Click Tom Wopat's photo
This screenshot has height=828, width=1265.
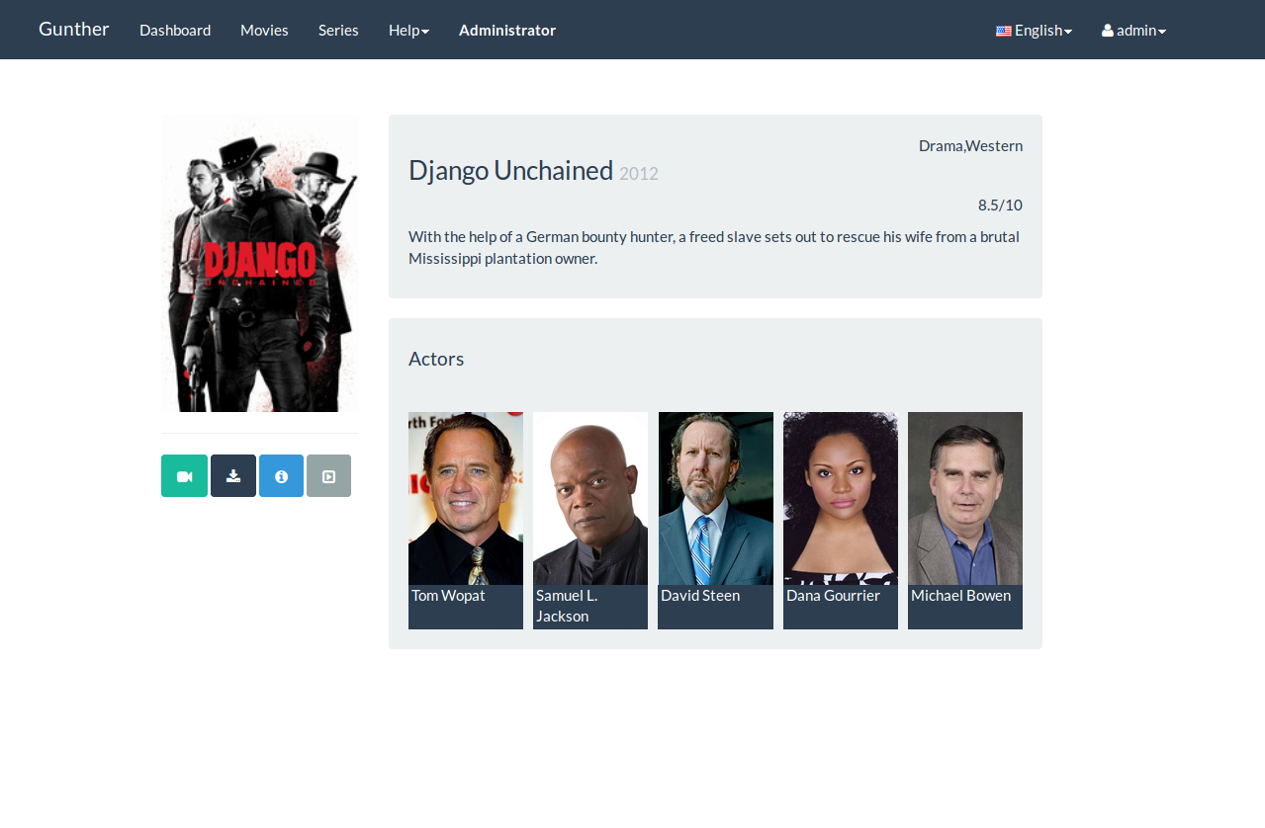pos(466,498)
